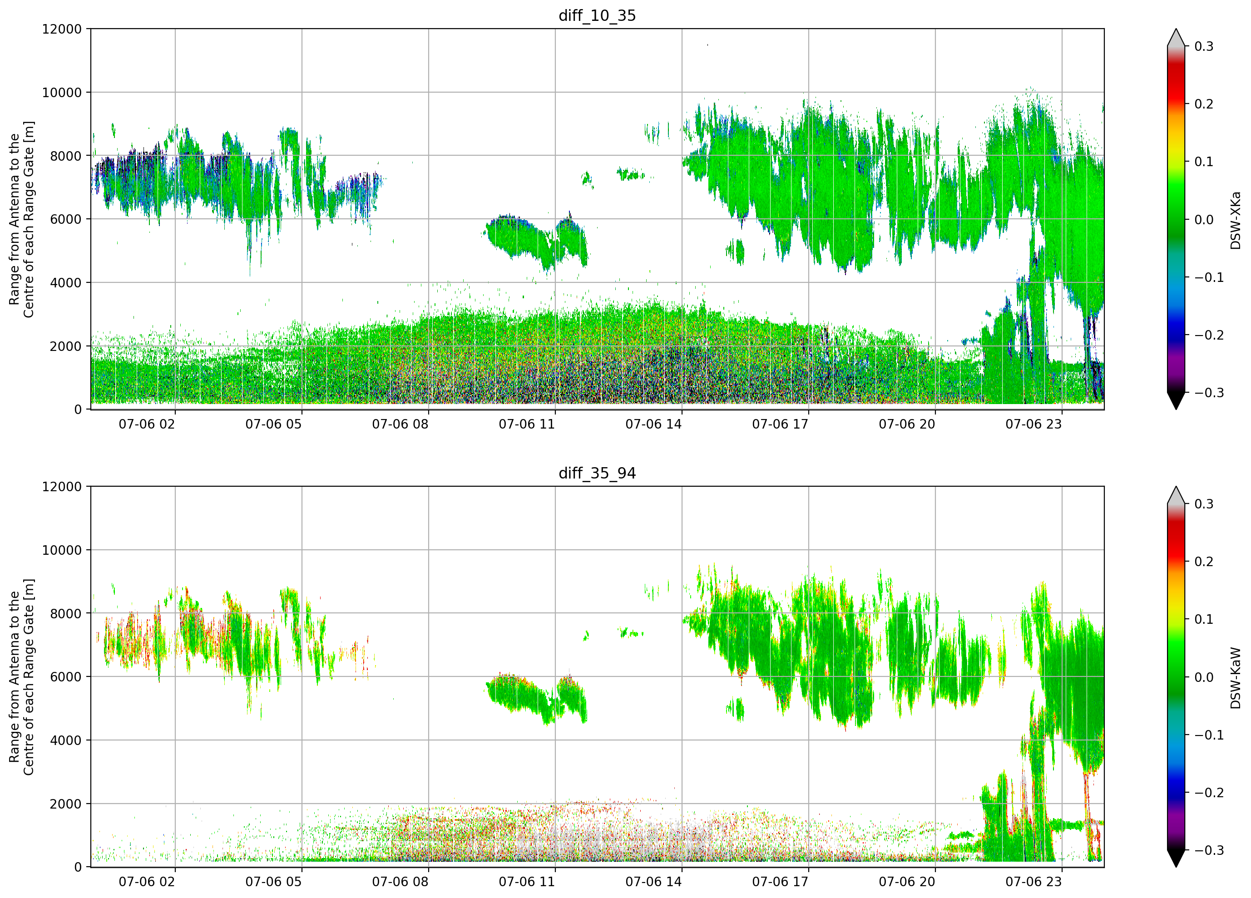
Task: Click "07-06 02" x-tick under diff_35_94 plot
Action: coord(147,882)
